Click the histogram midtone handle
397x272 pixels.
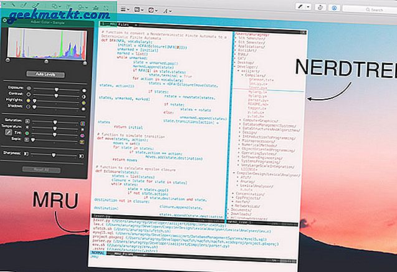coord(46,61)
